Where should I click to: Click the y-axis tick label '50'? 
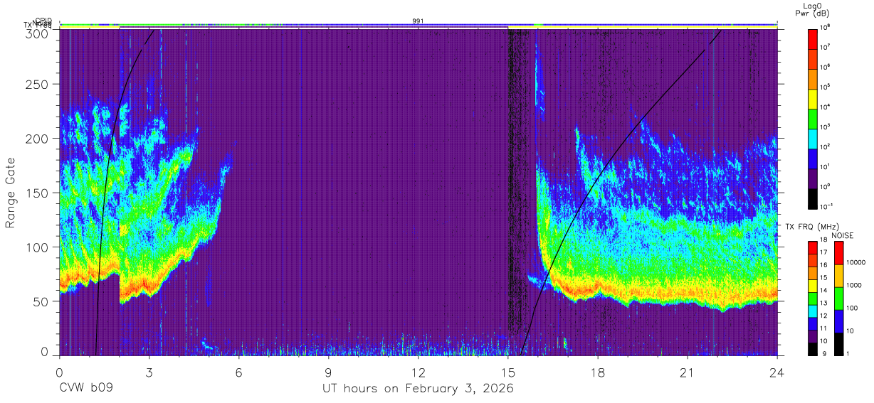click(40, 301)
